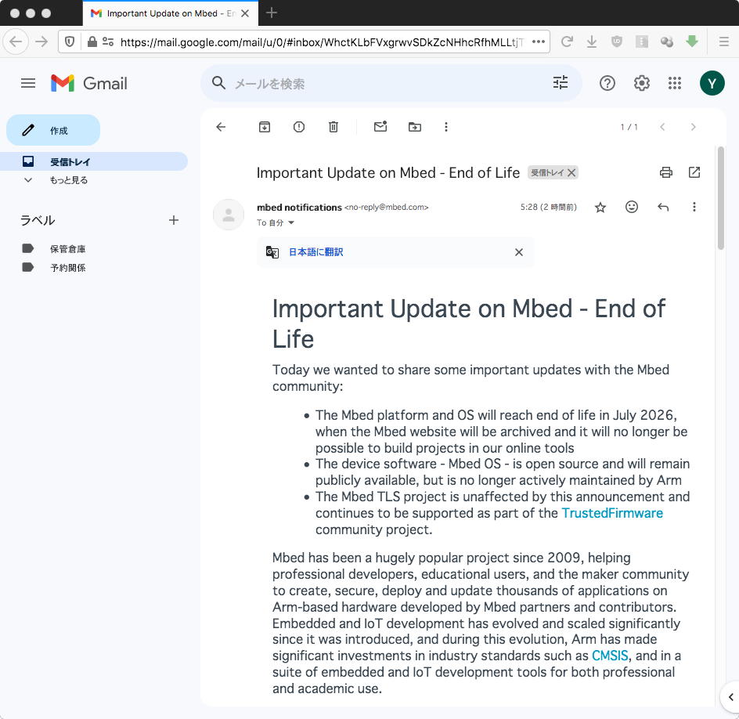Close the Important Update on Mbed tab
739x719 pixels.
pos(245,13)
